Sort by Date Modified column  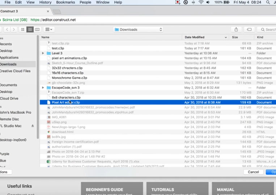[205, 37]
